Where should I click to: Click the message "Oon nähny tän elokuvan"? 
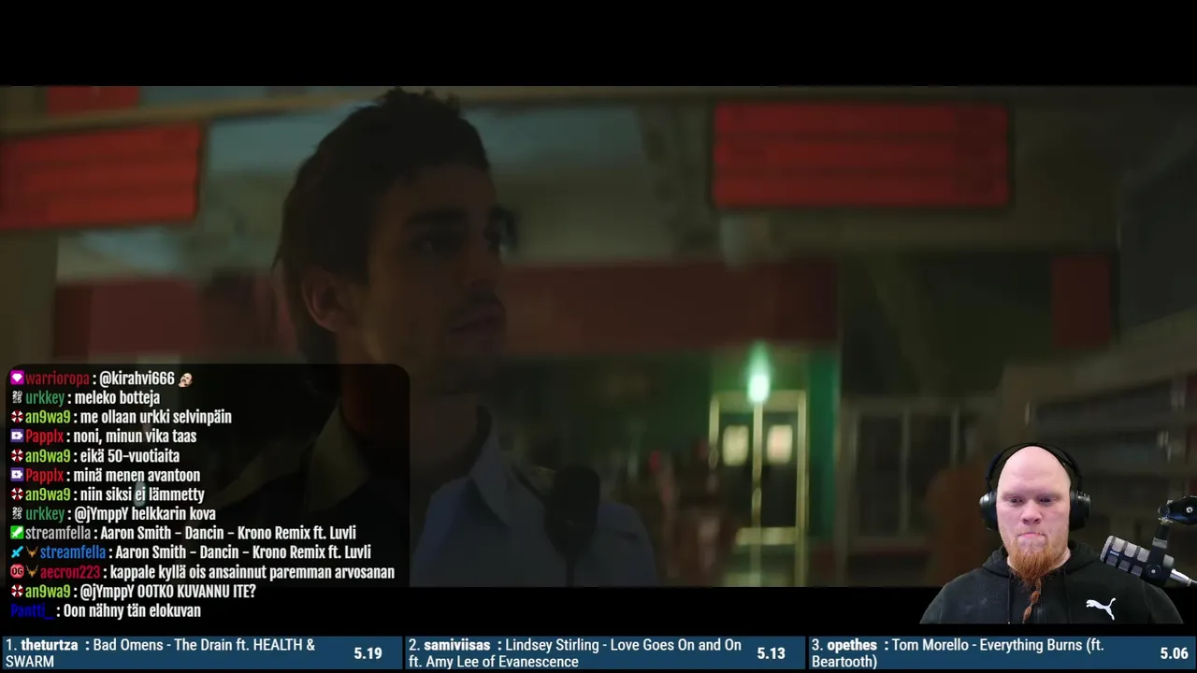click(x=132, y=610)
